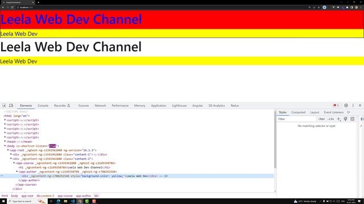Click the taskbar search box
This screenshot has height=204, width=364.
coord(27,201)
